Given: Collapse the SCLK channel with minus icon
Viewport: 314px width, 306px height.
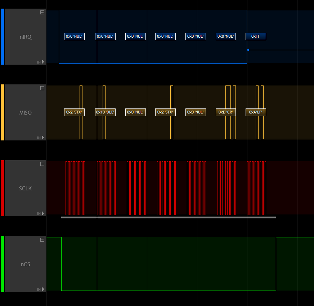Looking at the screenshot, I should 42,164.
